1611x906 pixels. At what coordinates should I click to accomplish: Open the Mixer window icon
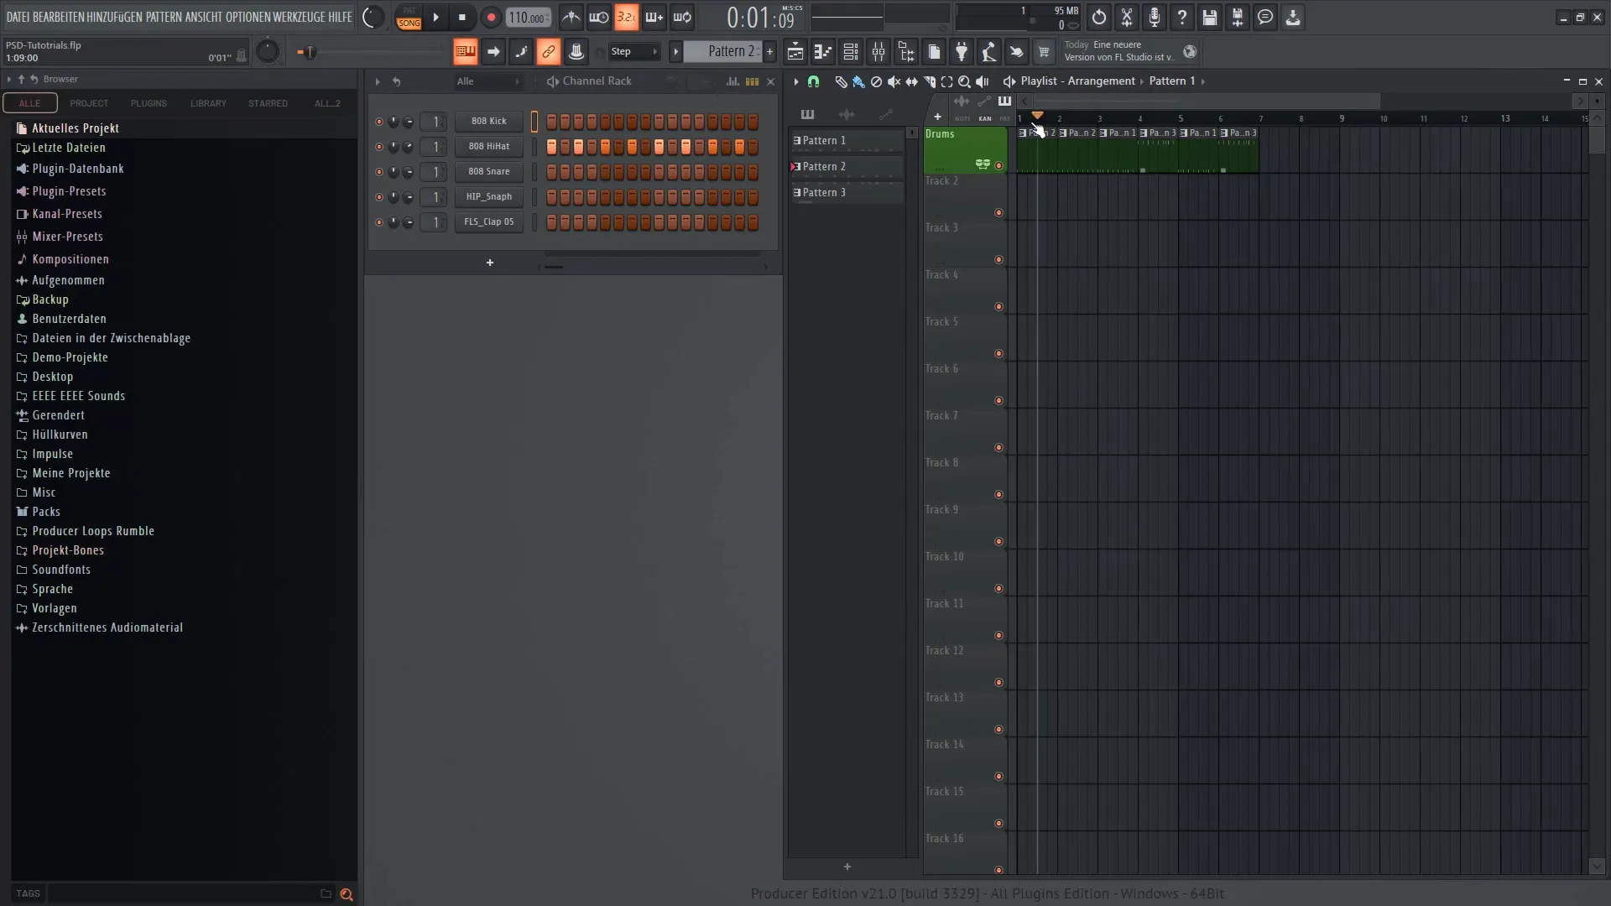pyautogui.click(x=878, y=52)
